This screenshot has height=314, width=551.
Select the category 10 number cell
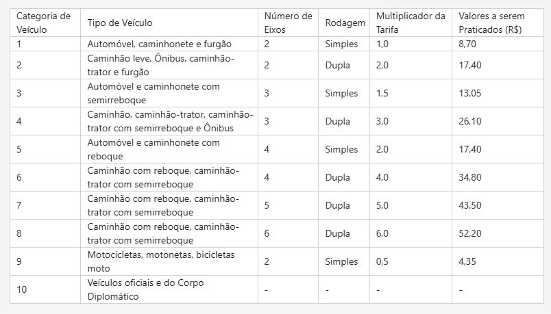tap(22, 289)
